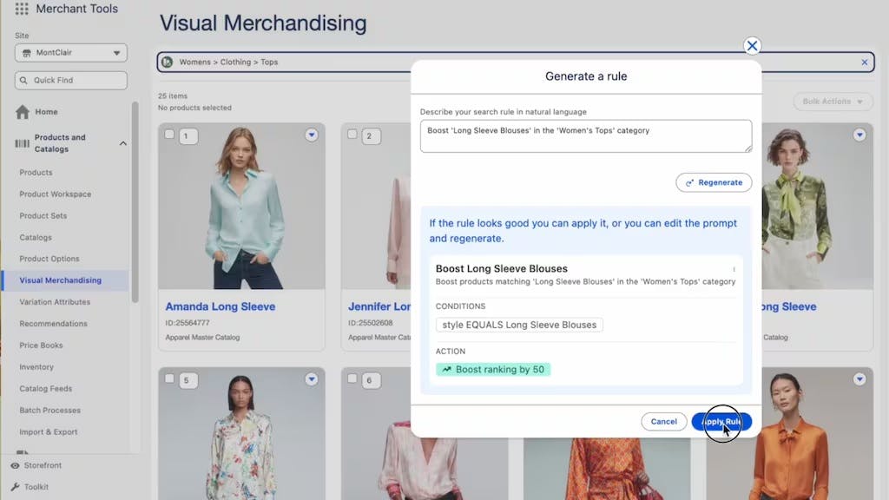Image resolution: width=889 pixels, height=500 pixels.
Task: Open the Amanda Long Sleeve product link
Action: (220, 306)
